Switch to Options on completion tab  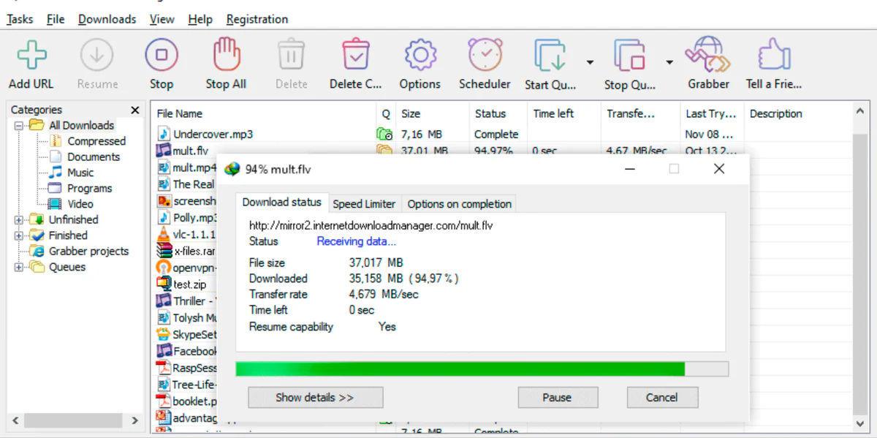click(x=459, y=204)
